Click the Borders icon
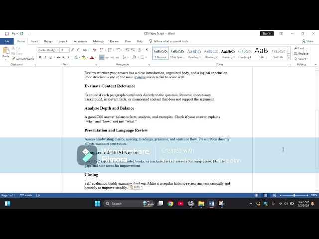The width and height of the screenshot is (319, 239). coord(142,57)
